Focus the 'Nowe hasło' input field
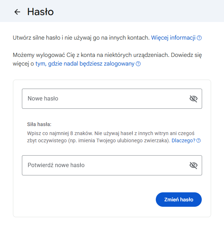The width and height of the screenshot is (224, 228). tap(112, 99)
